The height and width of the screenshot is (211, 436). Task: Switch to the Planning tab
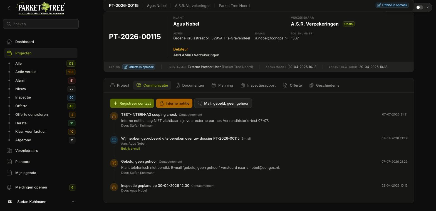(222, 85)
